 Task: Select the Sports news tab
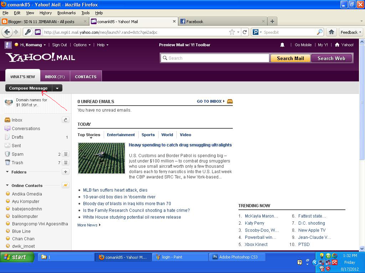coord(148,135)
